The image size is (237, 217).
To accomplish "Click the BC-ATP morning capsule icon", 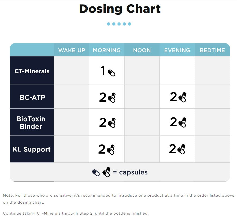I will pos(112,98).
